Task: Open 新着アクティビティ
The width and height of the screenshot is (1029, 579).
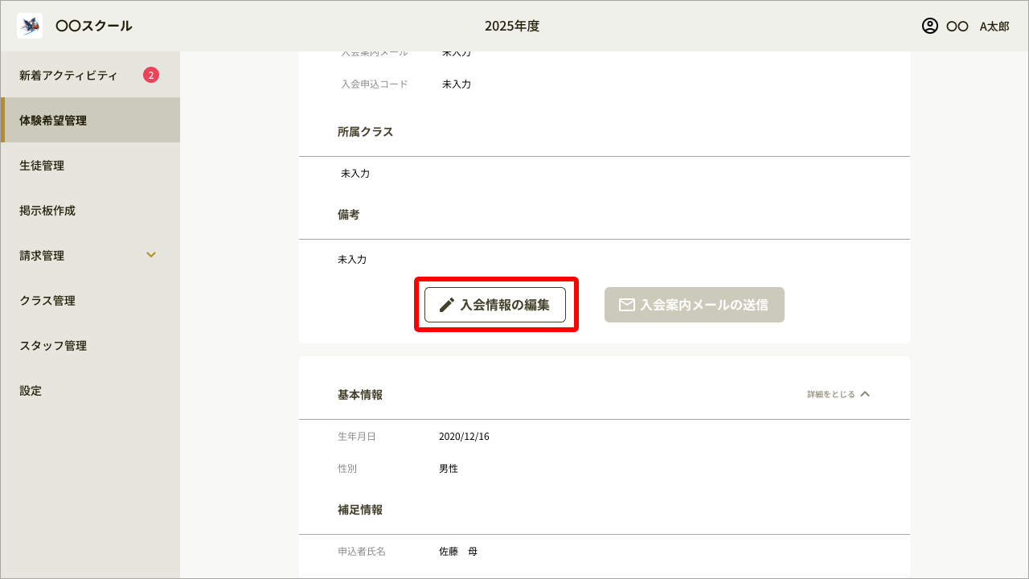Action: click(68, 75)
